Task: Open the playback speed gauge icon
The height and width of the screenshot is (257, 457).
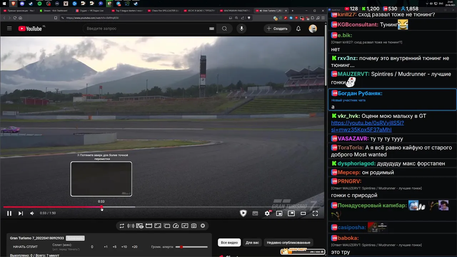Action: click(176, 226)
